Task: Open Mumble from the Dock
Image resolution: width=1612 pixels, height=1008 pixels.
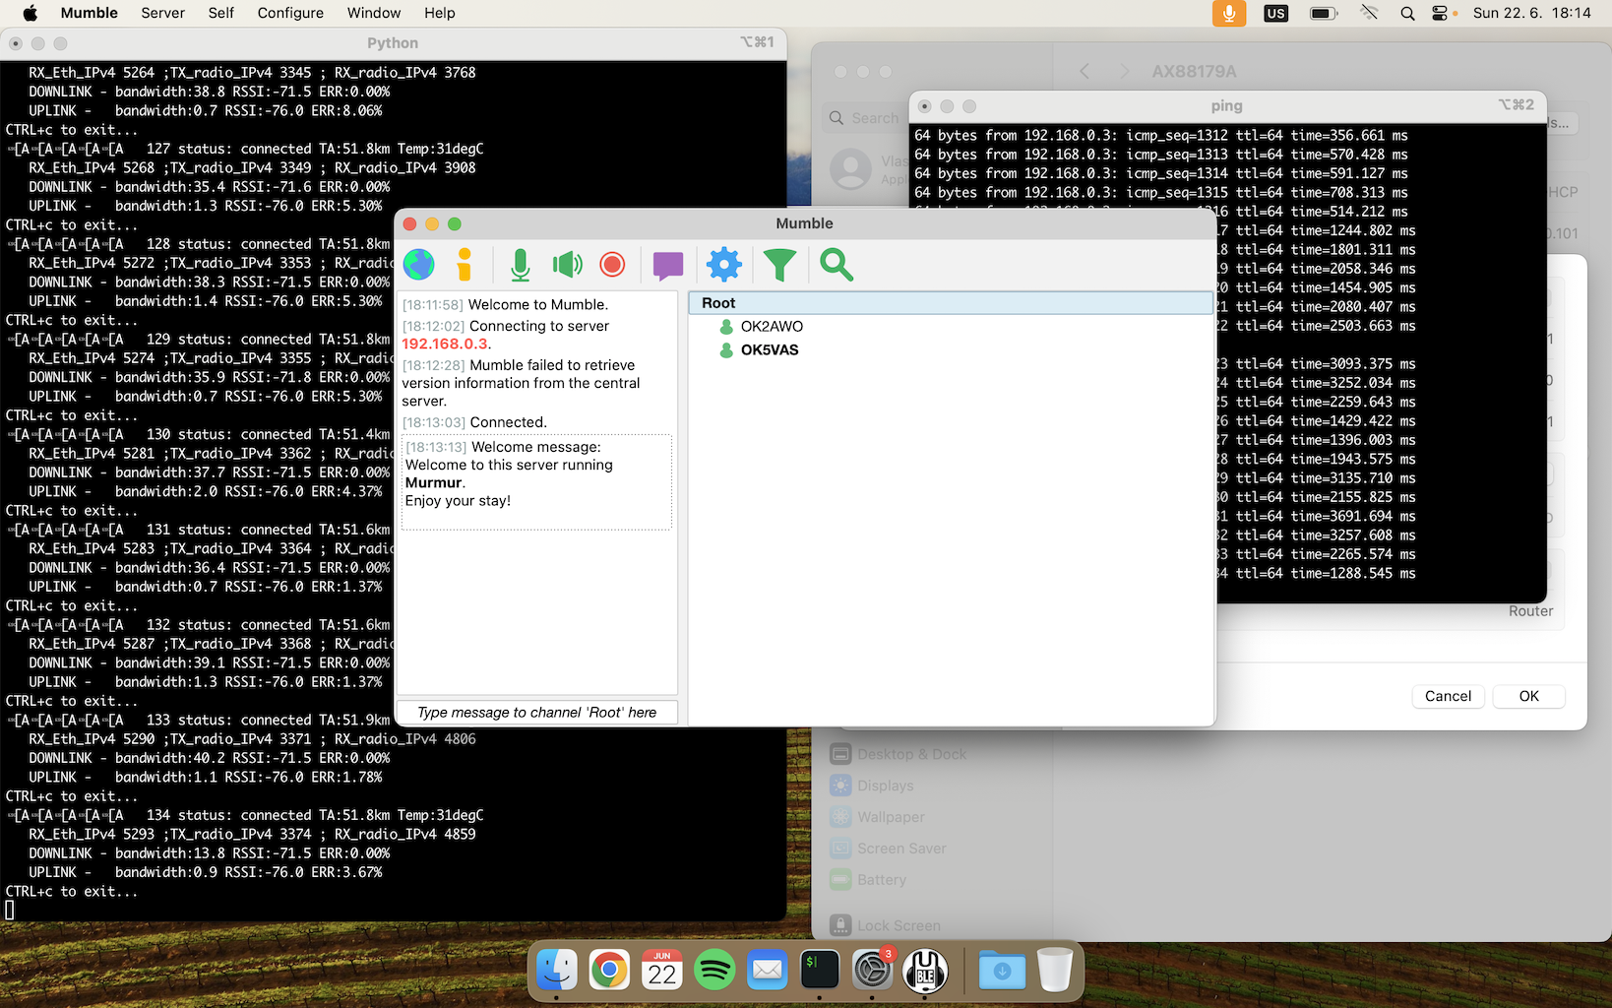Action: [x=925, y=971]
